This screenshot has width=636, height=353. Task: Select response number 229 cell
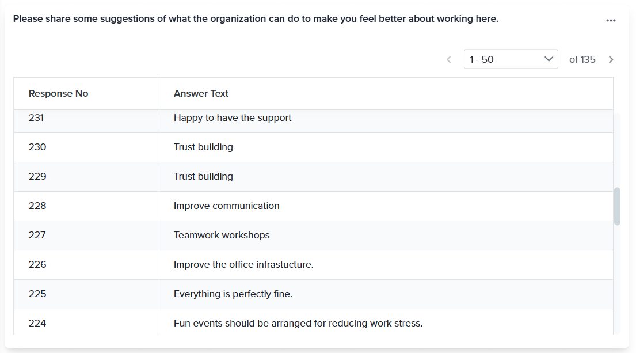pyautogui.click(x=38, y=177)
